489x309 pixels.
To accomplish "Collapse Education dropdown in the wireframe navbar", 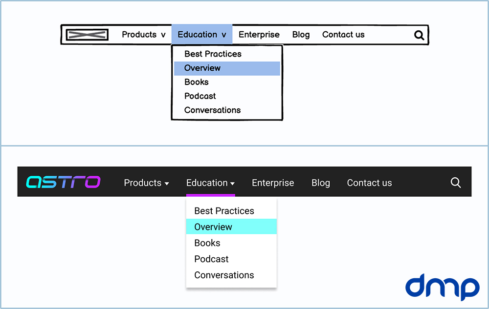I will (201, 35).
